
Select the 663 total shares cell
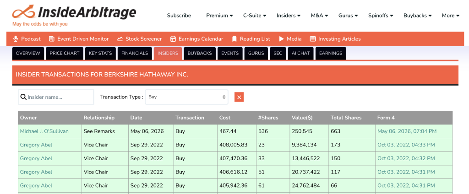(x=352, y=131)
